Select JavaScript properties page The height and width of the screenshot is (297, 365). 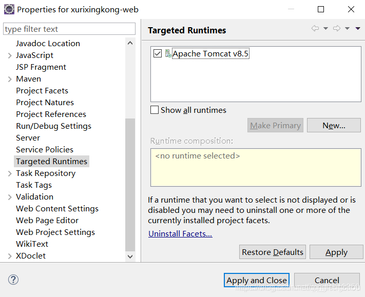point(35,55)
